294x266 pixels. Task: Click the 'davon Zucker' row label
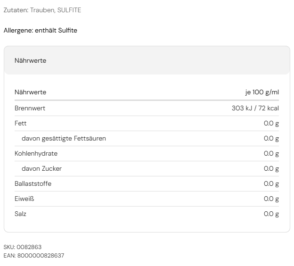point(41,168)
